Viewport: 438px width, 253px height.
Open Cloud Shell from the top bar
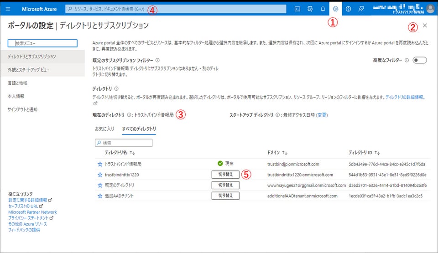pos(297,9)
